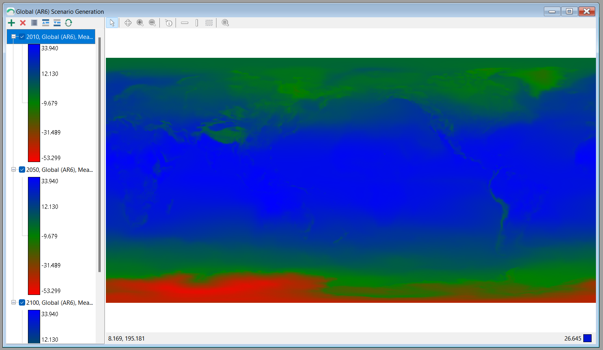Screen dimensions: 603x350
Task: Collapse the 2100 Global (AR6) tree node
Action: point(13,302)
